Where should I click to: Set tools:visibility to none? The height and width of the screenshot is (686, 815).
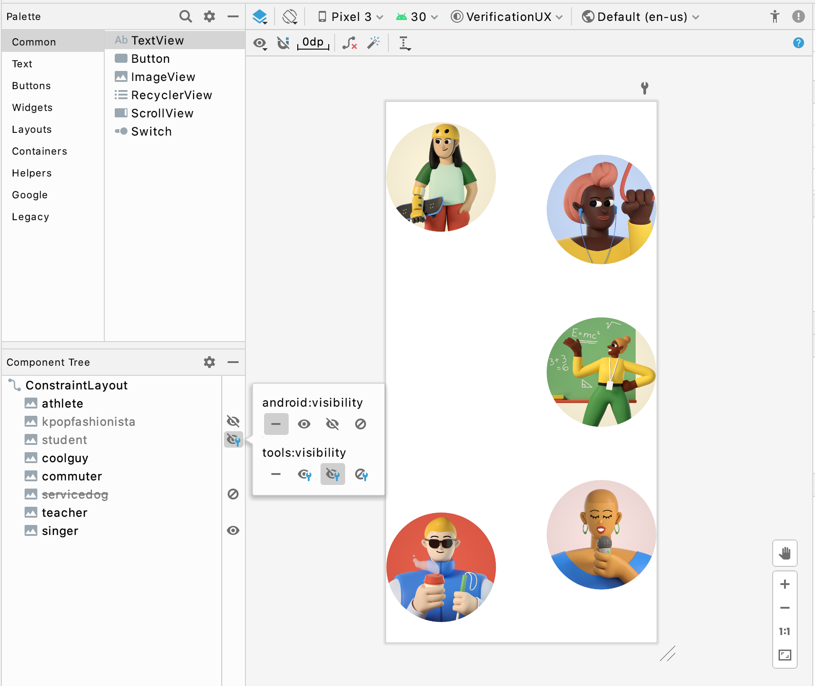(276, 474)
